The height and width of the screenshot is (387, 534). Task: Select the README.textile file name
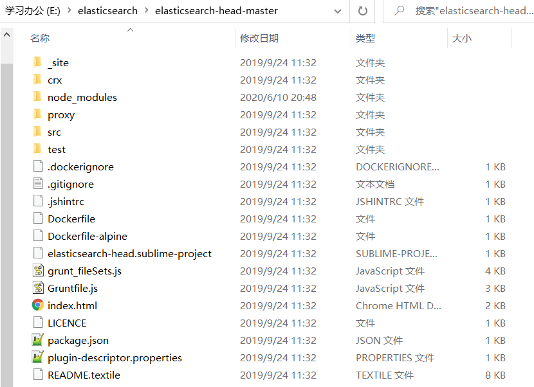[84, 375]
